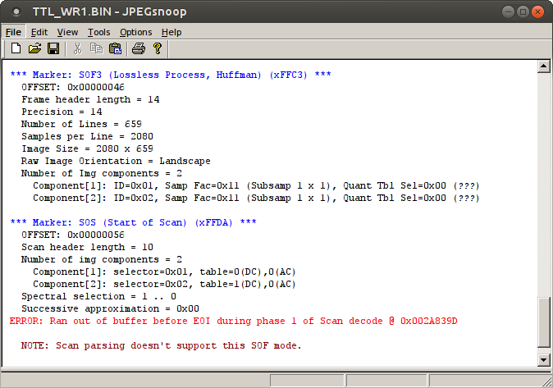Click the 'Raw Image Orientation = Landscape' line
Viewport: 553px width, 388px height.
click(116, 161)
